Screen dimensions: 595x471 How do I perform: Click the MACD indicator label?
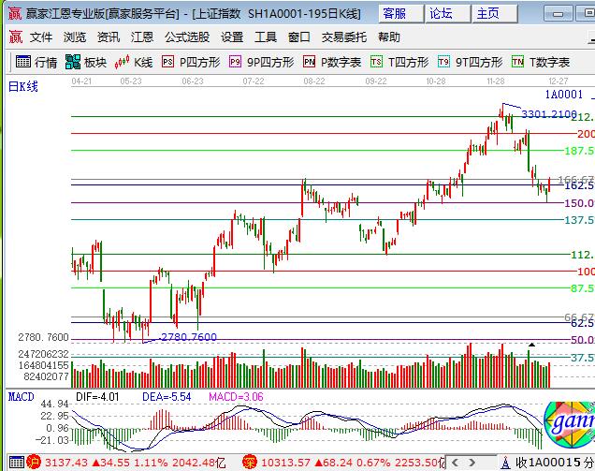(21, 397)
